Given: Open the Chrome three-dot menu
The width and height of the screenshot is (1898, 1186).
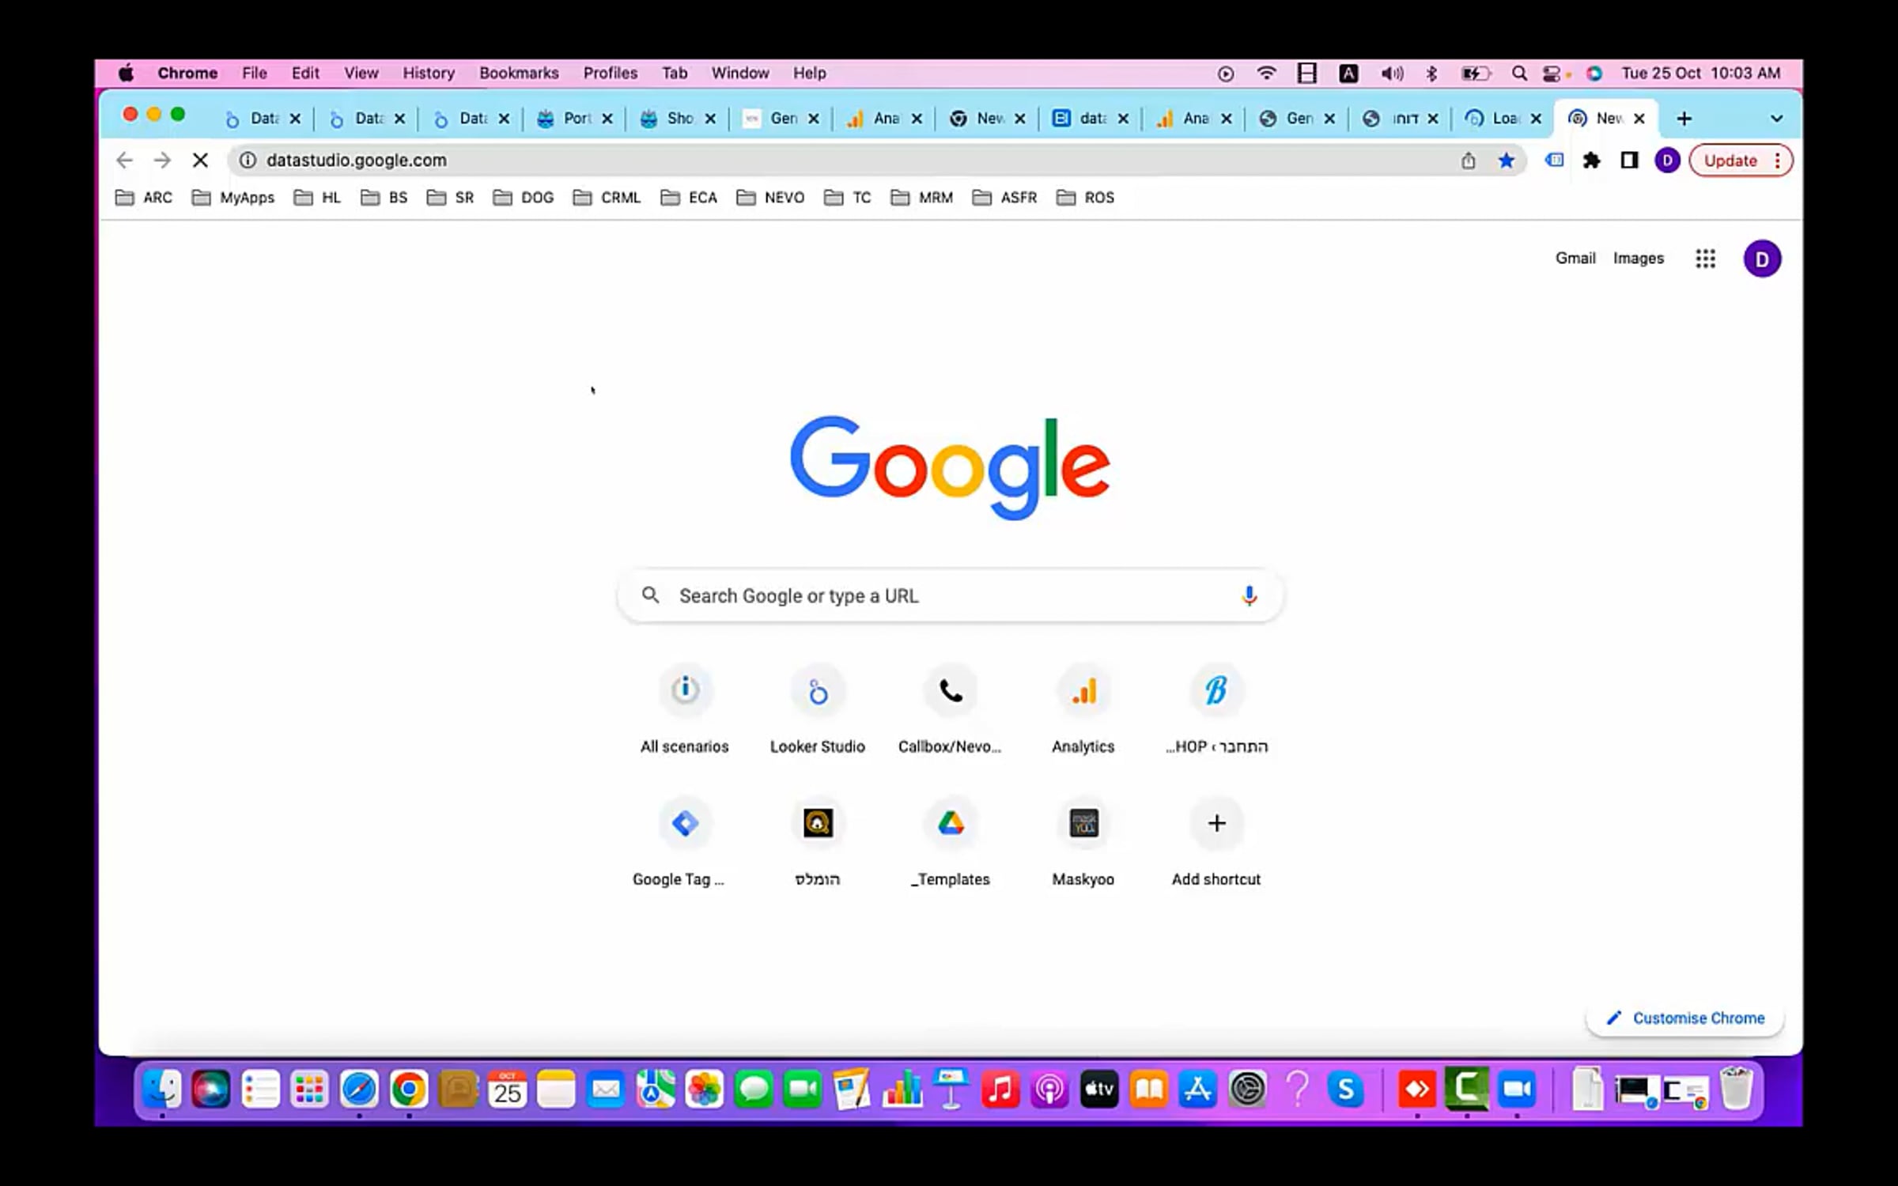Looking at the screenshot, I should [1778, 161].
